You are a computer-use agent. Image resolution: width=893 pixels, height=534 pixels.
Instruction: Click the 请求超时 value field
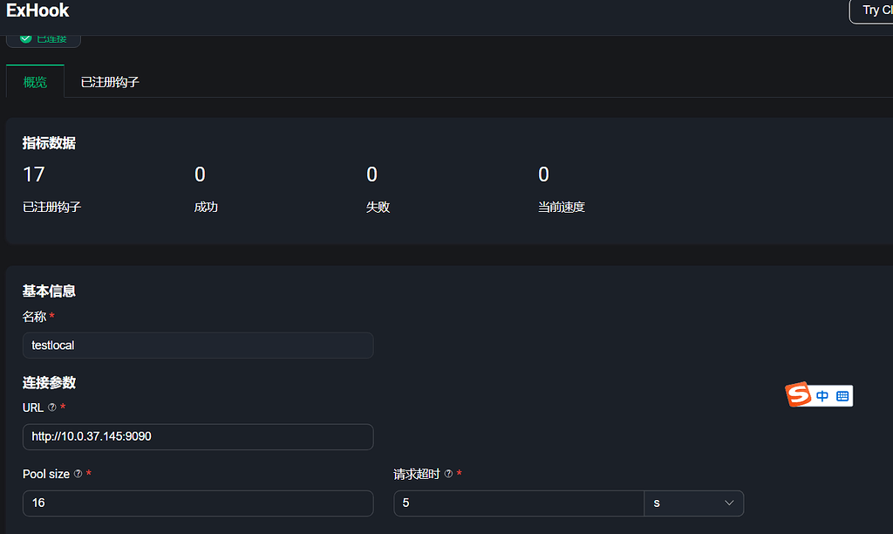point(518,503)
